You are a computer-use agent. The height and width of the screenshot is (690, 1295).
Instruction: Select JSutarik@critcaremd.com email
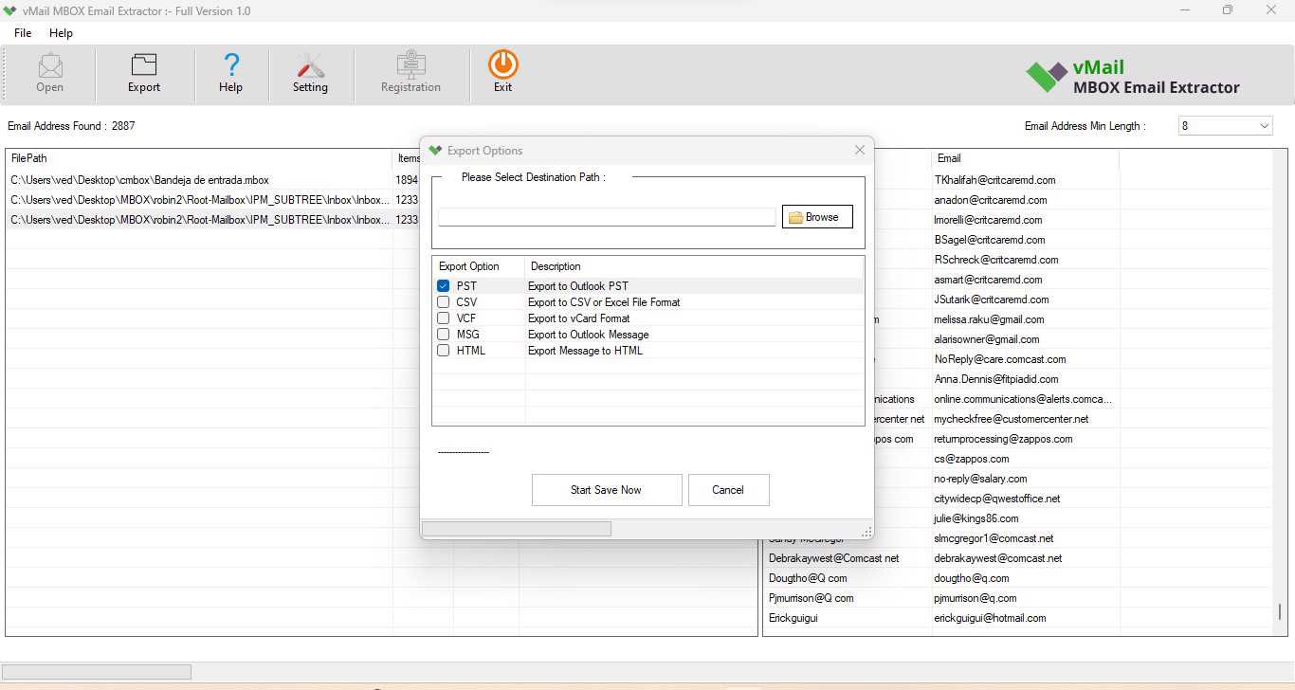pyautogui.click(x=992, y=300)
